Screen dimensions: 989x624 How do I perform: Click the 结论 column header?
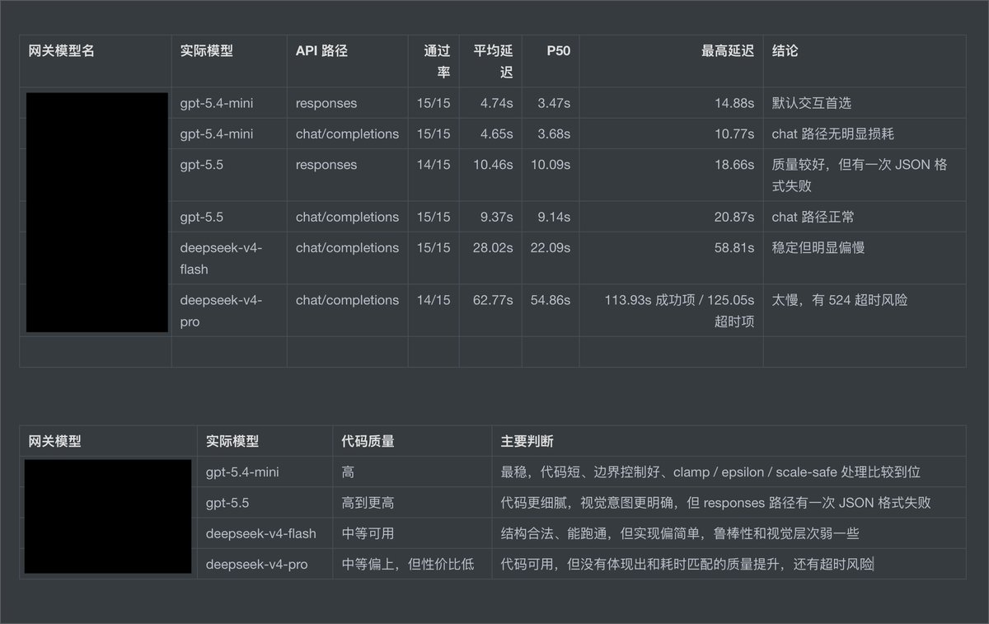tap(785, 51)
